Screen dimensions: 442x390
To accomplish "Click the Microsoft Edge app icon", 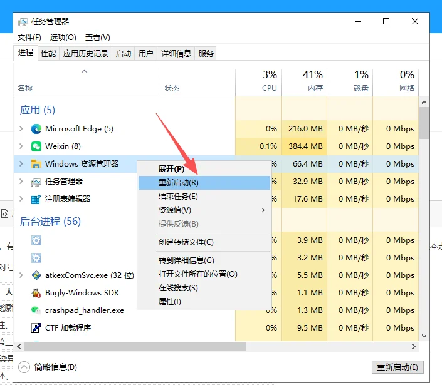I will 36,129.
